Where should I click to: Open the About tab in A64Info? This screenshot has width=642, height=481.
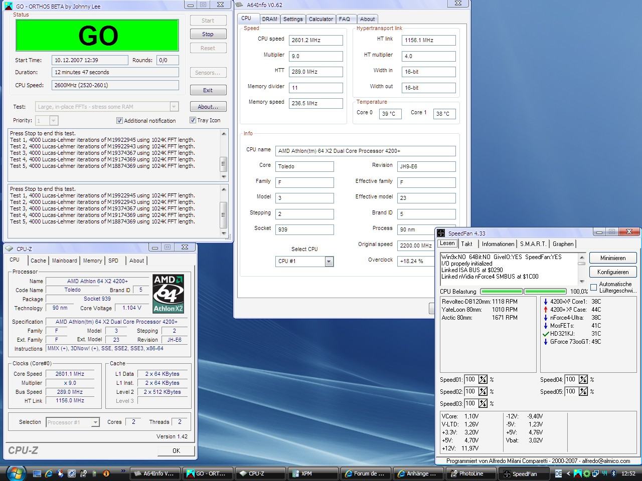(367, 19)
